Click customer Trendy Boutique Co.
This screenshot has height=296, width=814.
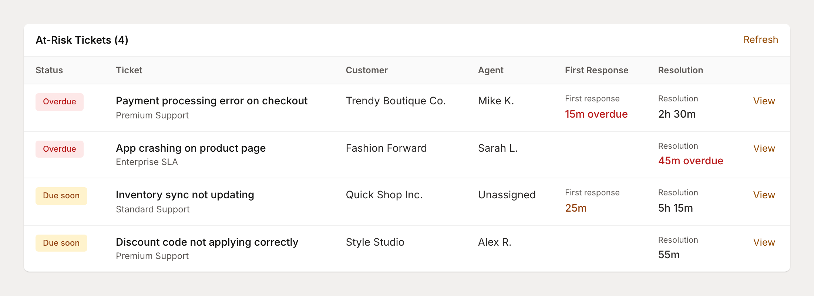396,101
